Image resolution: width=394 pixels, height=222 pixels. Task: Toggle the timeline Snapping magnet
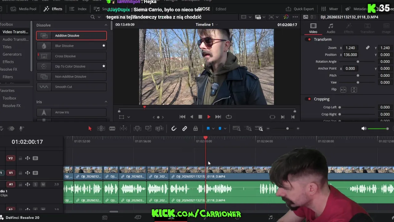174,129
